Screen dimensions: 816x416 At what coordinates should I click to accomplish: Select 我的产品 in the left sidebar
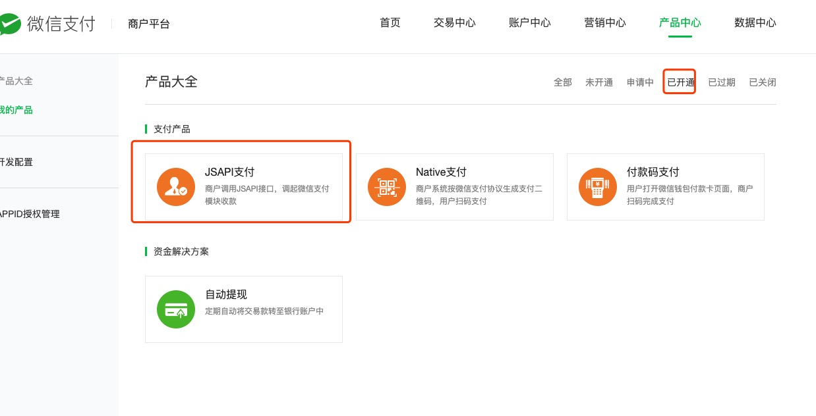16,110
